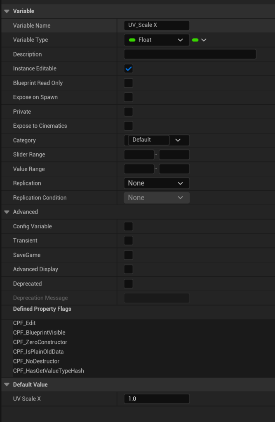Collapse the Advanced section
This screenshot has height=422, width=275.
coord(7,212)
